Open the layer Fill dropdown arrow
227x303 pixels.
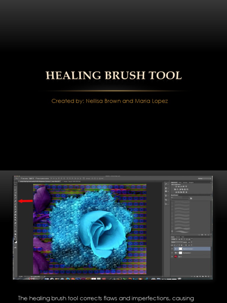pyautogui.click(x=192, y=245)
